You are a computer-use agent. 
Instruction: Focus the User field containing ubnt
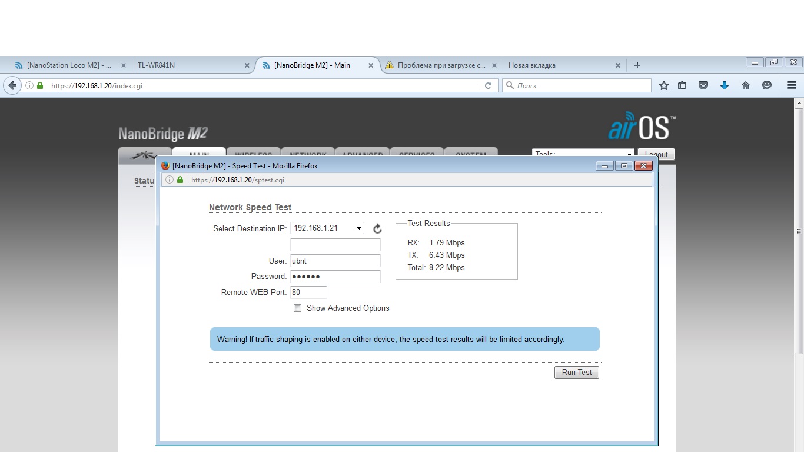[x=335, y=261]
